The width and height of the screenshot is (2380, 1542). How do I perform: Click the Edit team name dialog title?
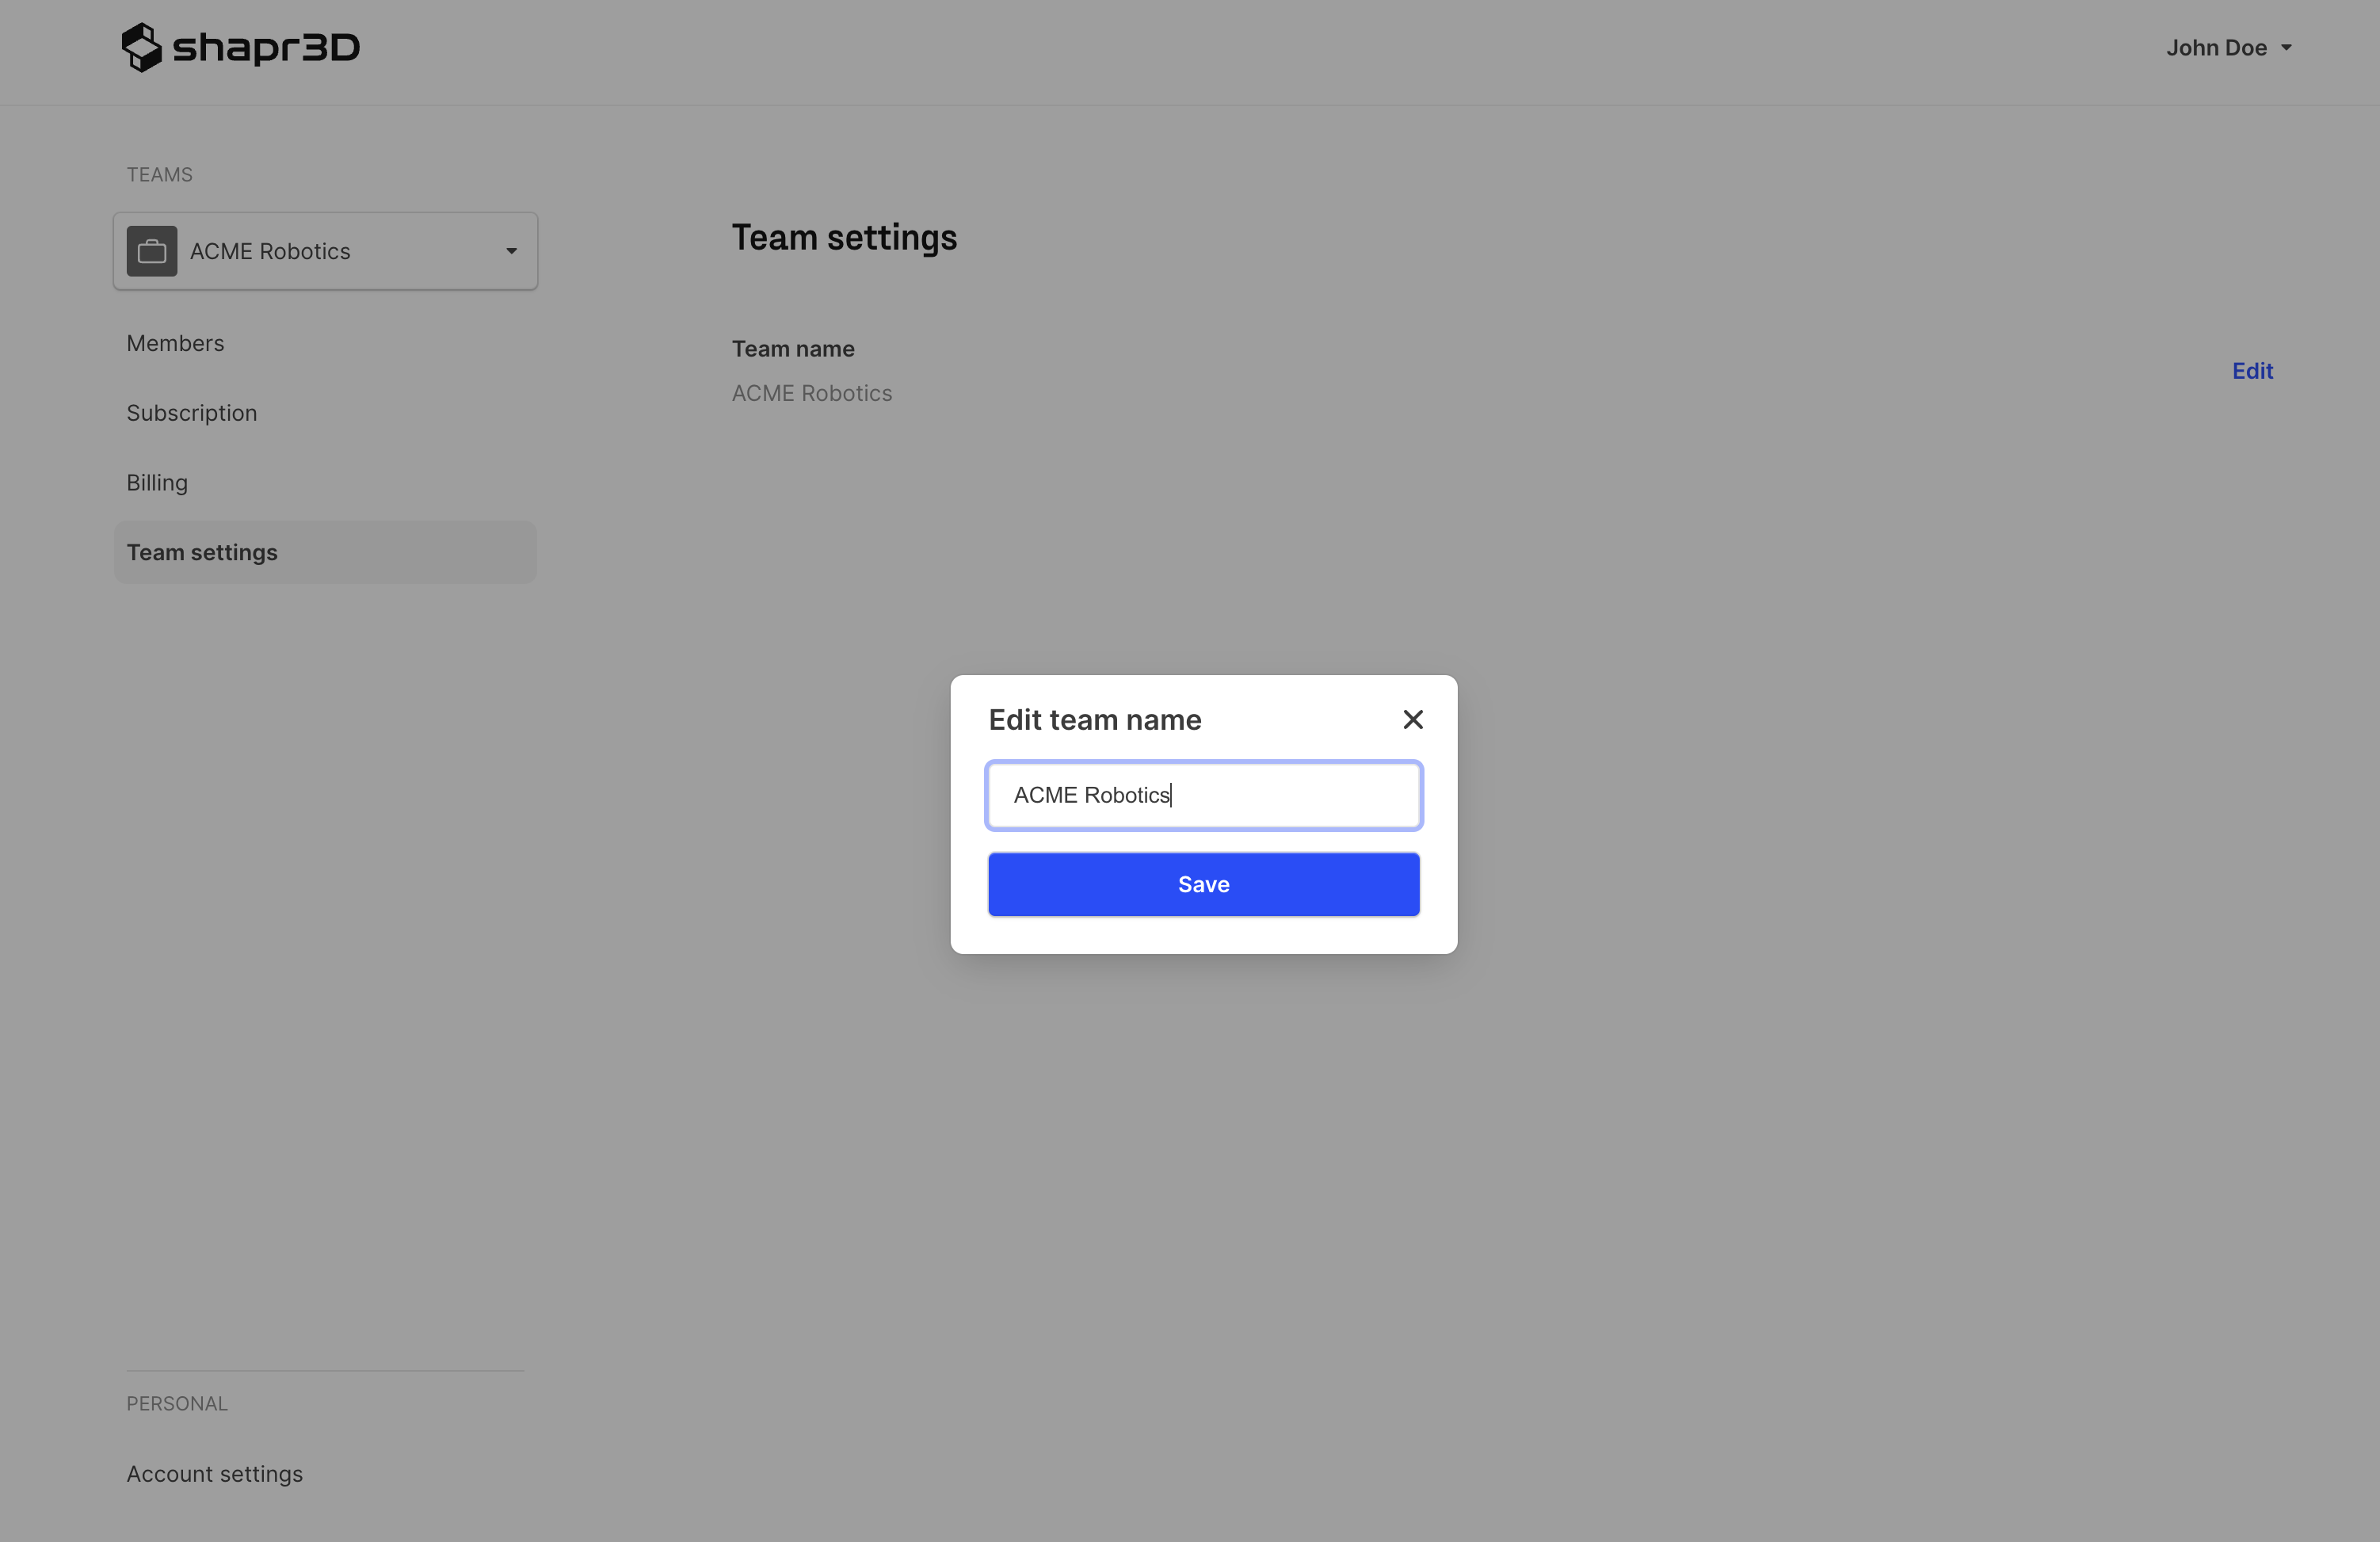[1094, 720]
